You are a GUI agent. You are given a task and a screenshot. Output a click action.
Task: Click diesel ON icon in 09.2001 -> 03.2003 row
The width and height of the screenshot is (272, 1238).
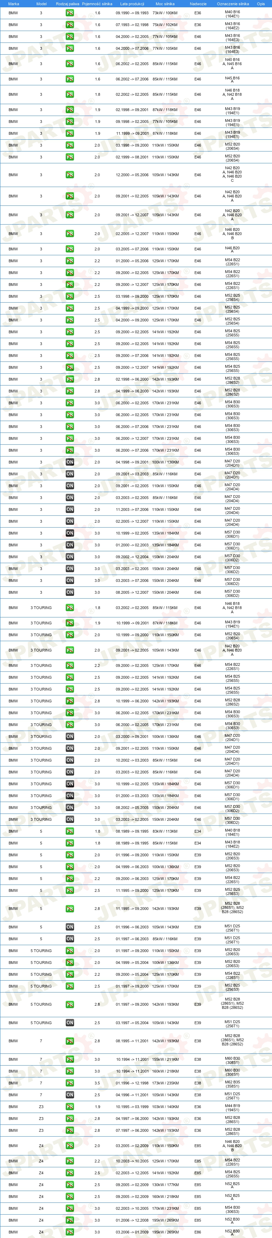click(x=70, y=474)
